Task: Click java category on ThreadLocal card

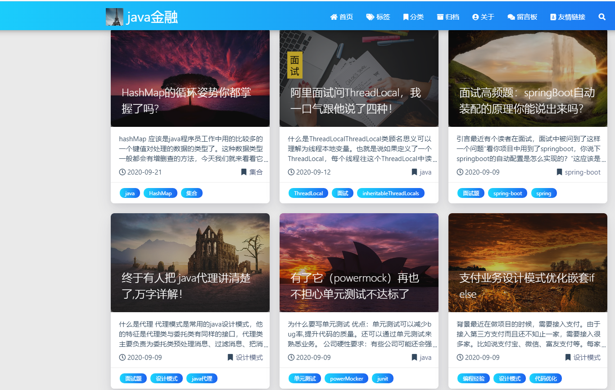Action: (425, 172)
